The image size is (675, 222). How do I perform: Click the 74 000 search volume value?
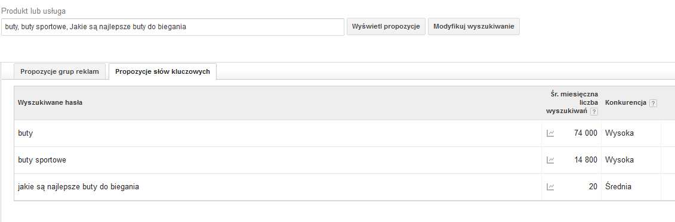tap(585, 133)
